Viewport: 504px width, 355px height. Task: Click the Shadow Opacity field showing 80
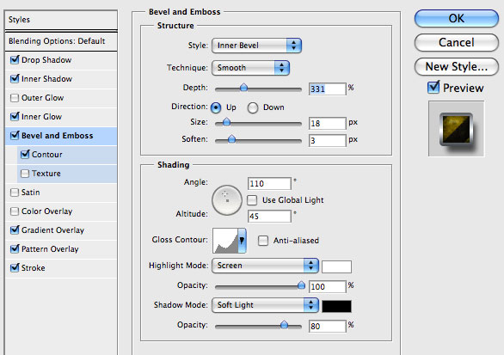327,327
